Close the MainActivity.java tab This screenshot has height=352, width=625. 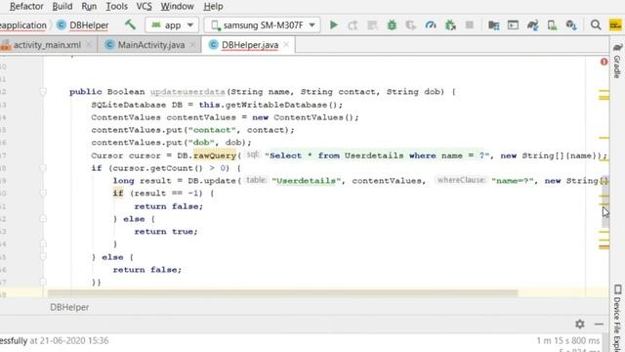[192, 45]
